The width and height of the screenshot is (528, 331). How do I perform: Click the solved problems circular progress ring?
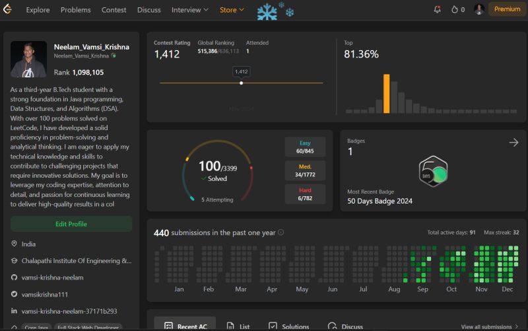(218, 170)
